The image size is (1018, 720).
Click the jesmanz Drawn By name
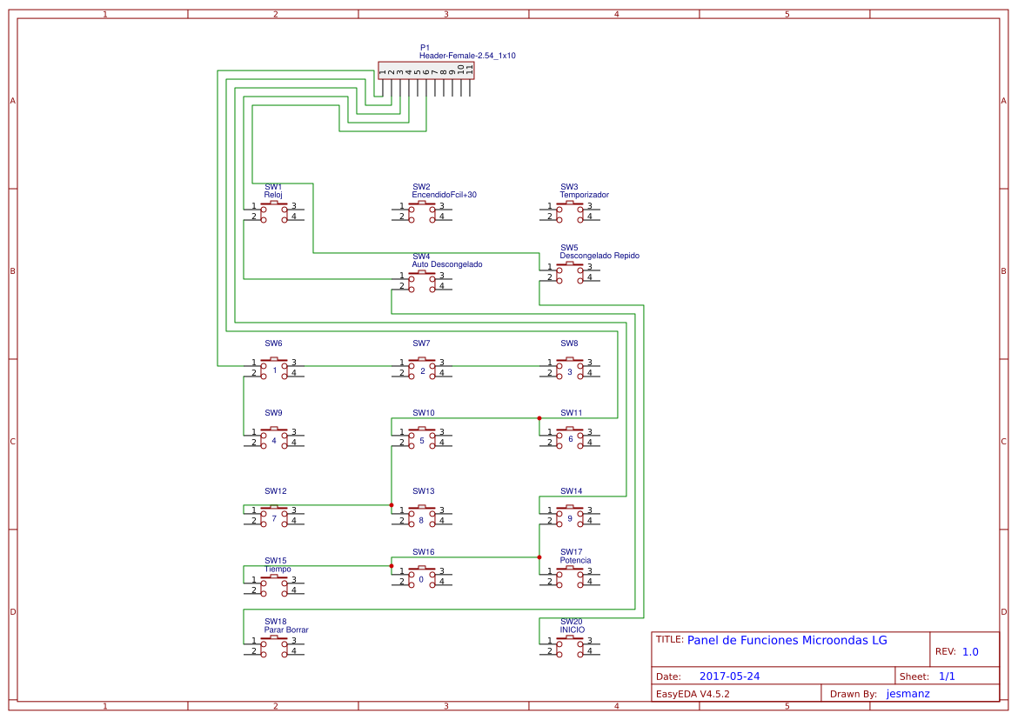tap(907, 693)
